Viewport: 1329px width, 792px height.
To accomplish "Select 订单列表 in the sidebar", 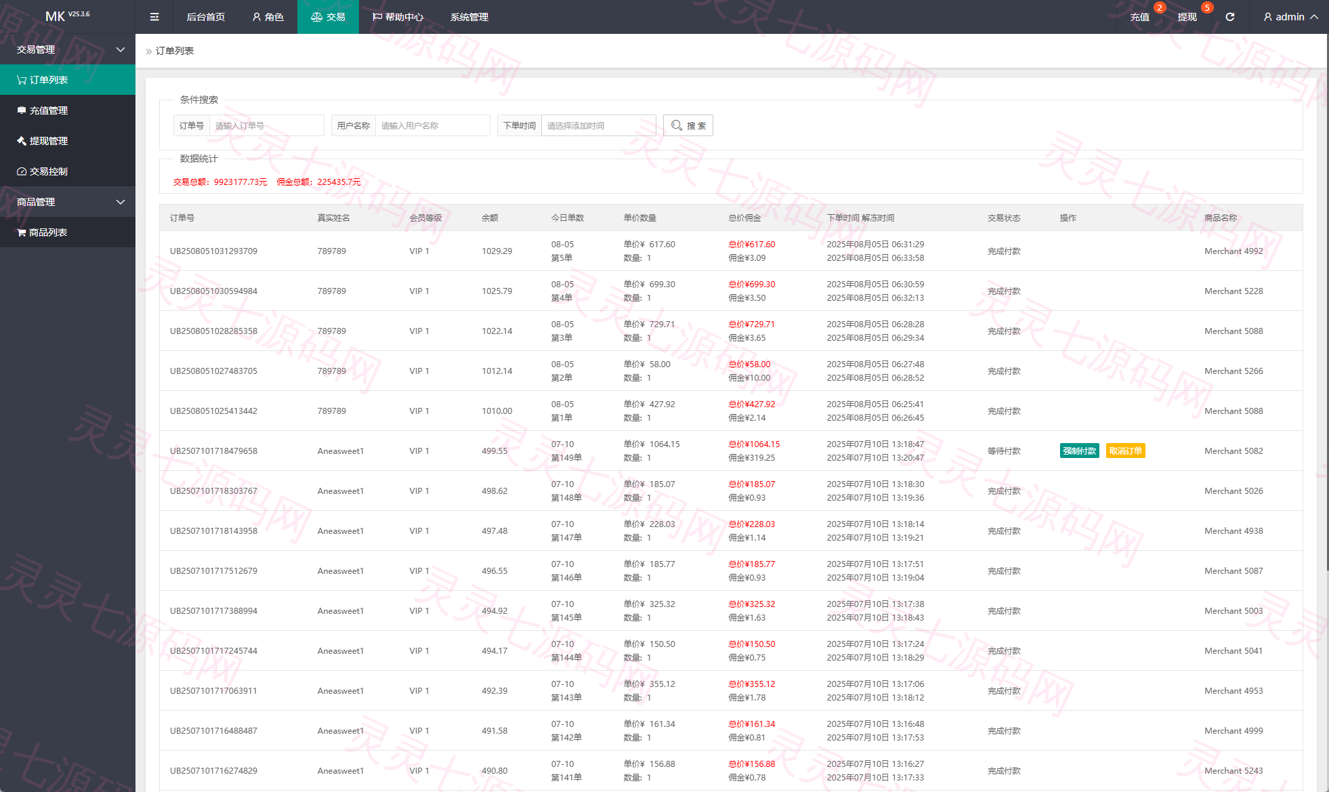I will [68, 80].
